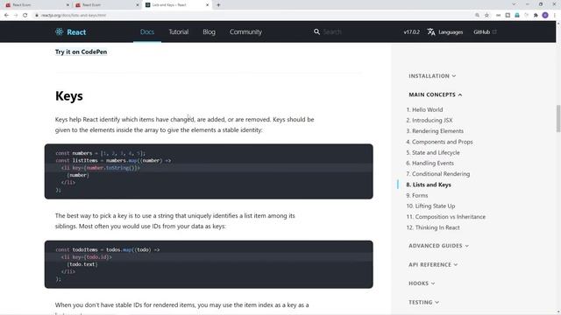Image resolution: width=561 pixels, height=315 pixels.
Task: Collapse the Main Concepts section
Action: (436, 94)
